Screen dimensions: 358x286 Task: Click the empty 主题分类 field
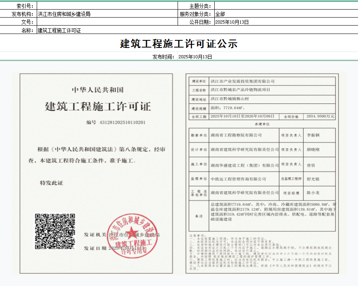pos(285,6)
